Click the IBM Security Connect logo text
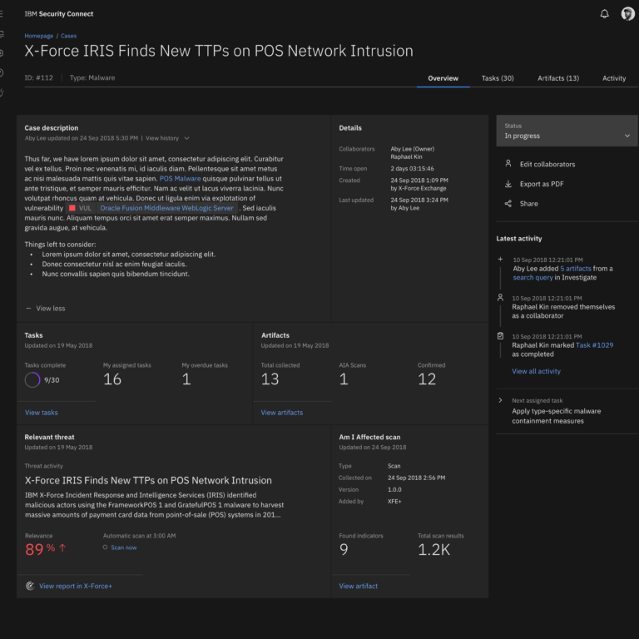This screenshot has width=639, height=639. [x=59, y=14]
